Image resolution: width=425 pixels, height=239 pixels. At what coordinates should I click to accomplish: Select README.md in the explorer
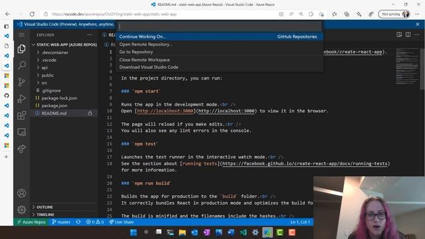click(64, 114)
